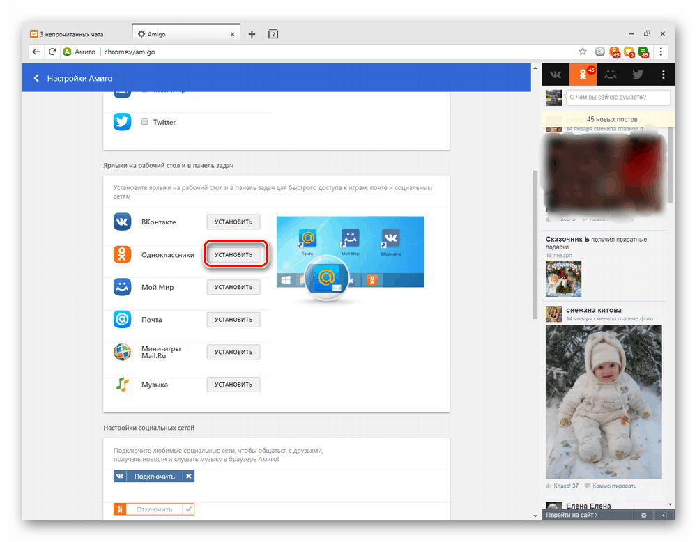
Task: Click sidebar feed scroll down arrow
Action: (671, 504)
